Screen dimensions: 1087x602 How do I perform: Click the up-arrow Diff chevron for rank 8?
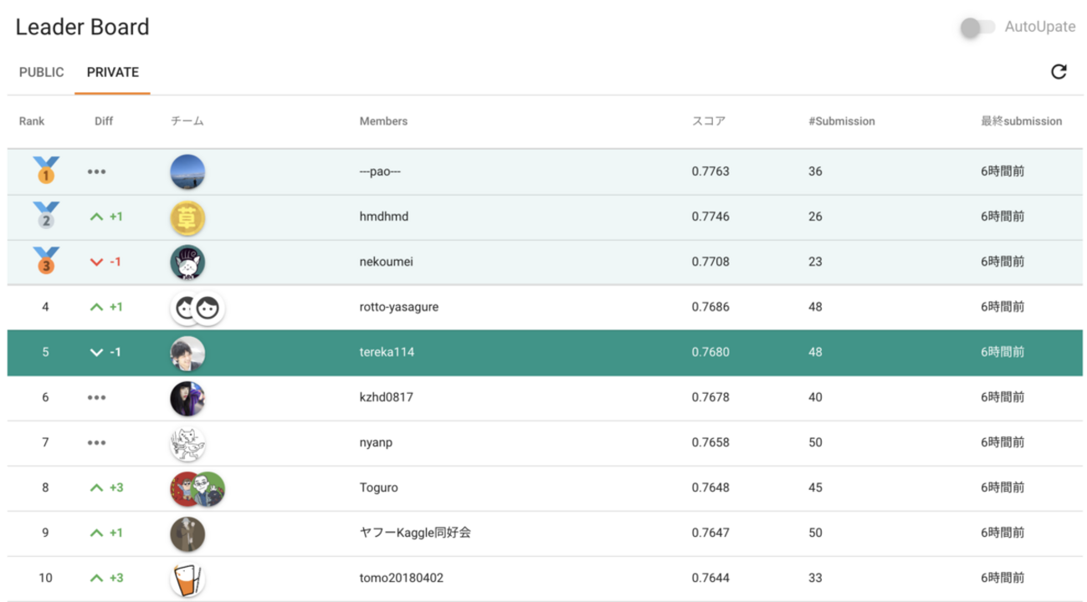(x=97, y=487)
